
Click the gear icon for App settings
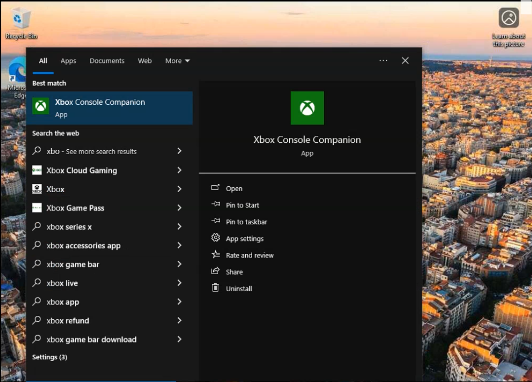tap(216, 238)
